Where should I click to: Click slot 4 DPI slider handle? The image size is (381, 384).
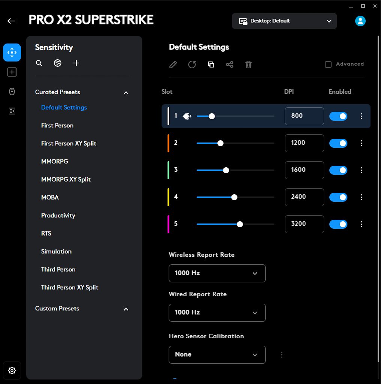tap(234, 197)
